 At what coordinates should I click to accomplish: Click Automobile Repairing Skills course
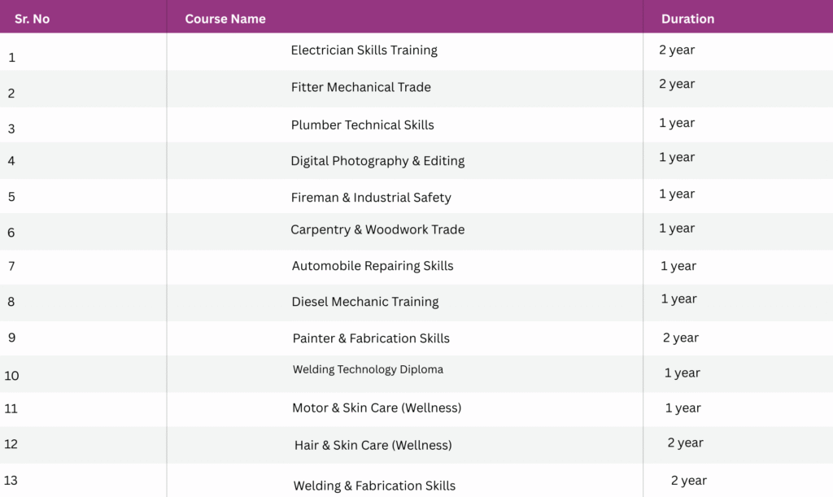[x=373, y=266]
